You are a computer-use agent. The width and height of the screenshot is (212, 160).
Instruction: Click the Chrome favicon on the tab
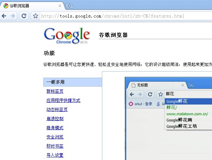tap(6, 6)
